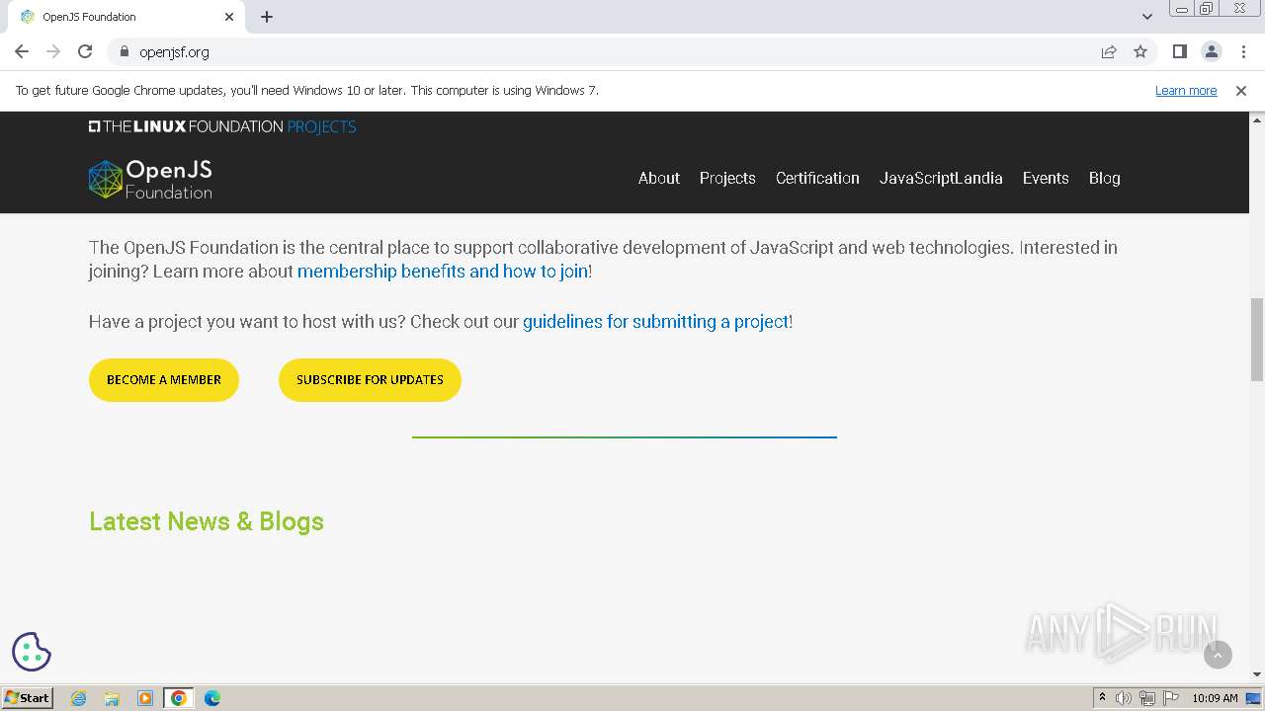This screenshot has width=1265, height=711.
Task: Open membership benefits and how to join link
Action: (443, 271)
